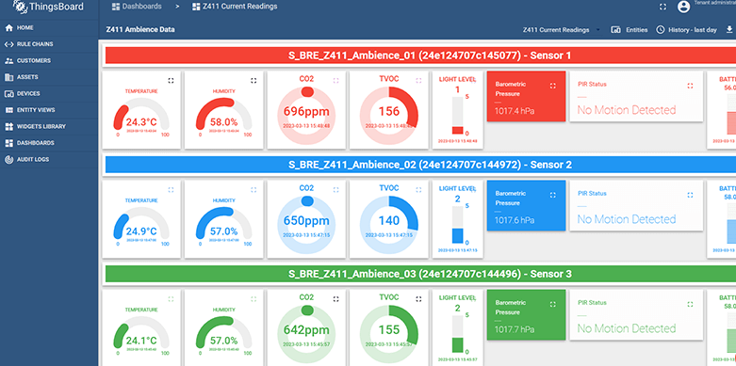Click the 57.0% blue humidity gauge
Screen dimensions: 736x366
(x=224, y=226)
